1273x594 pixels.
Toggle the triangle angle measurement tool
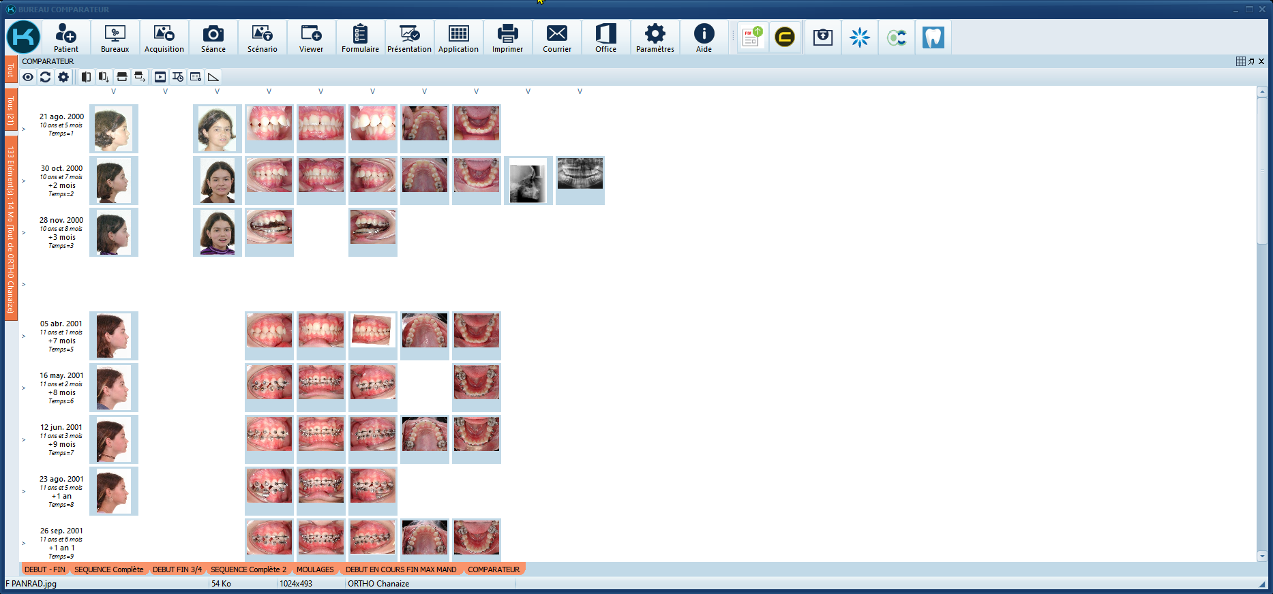[213, 77]
